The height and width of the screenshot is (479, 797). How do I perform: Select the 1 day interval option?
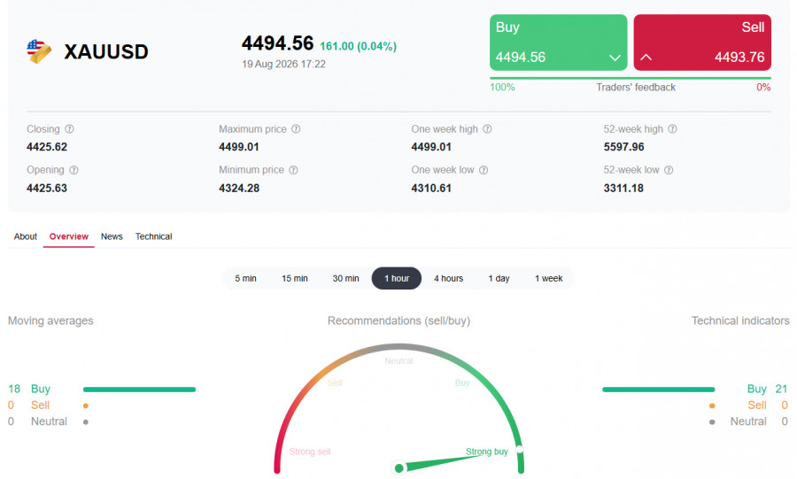(499, 278)
